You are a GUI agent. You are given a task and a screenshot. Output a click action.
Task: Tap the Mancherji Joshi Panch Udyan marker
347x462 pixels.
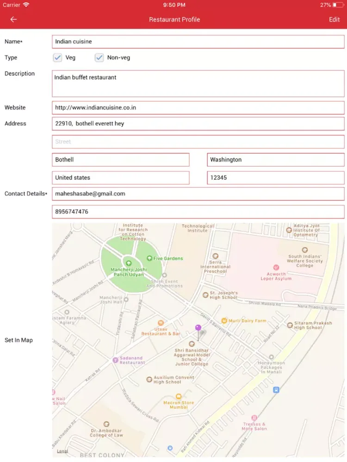128,263
